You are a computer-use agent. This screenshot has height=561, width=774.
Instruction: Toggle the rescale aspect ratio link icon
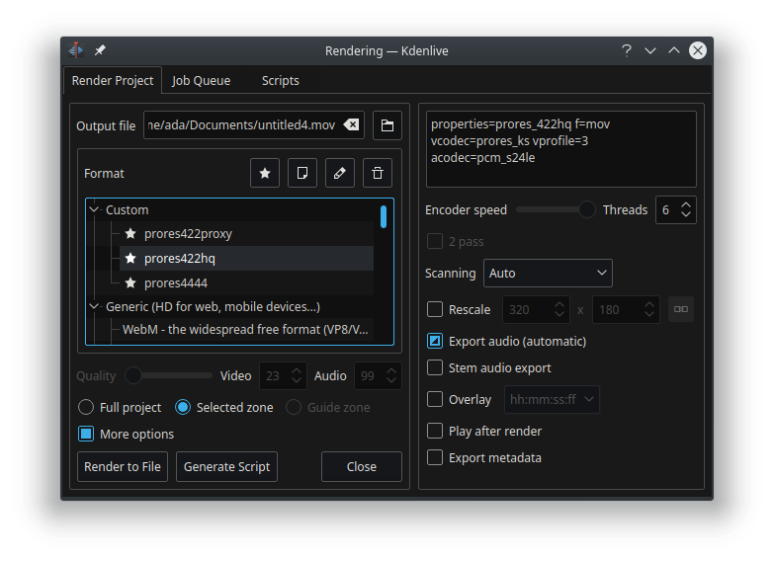coord(681,309)
